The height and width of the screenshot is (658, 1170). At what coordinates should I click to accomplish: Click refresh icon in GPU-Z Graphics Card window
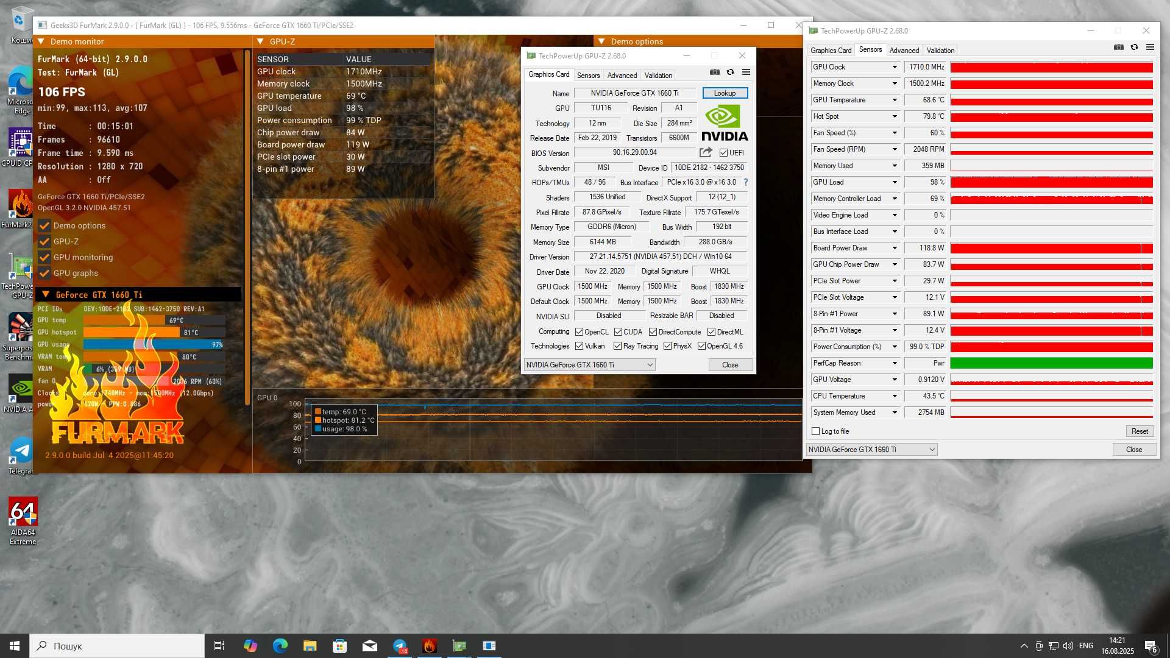(730, 73)
